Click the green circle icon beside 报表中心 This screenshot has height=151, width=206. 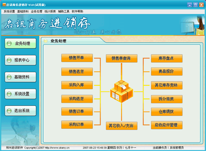point(9,60)
